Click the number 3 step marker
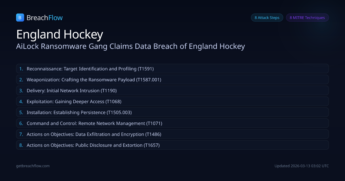 pyautogui.click(x=21, y=90)
